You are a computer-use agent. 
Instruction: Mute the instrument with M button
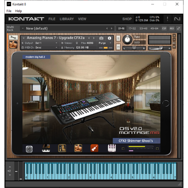118,47
